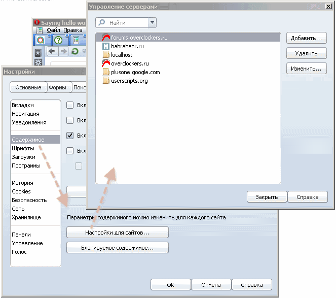Click the page icon left of Файл menu

[x=40, y=30]
